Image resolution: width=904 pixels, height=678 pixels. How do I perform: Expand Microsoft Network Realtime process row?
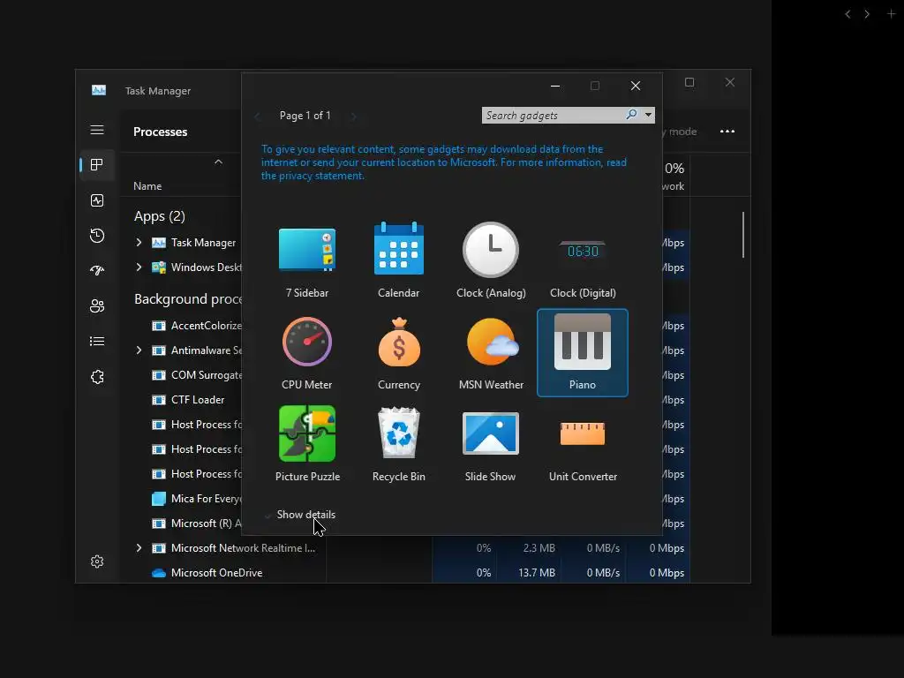tap(139, 547)
